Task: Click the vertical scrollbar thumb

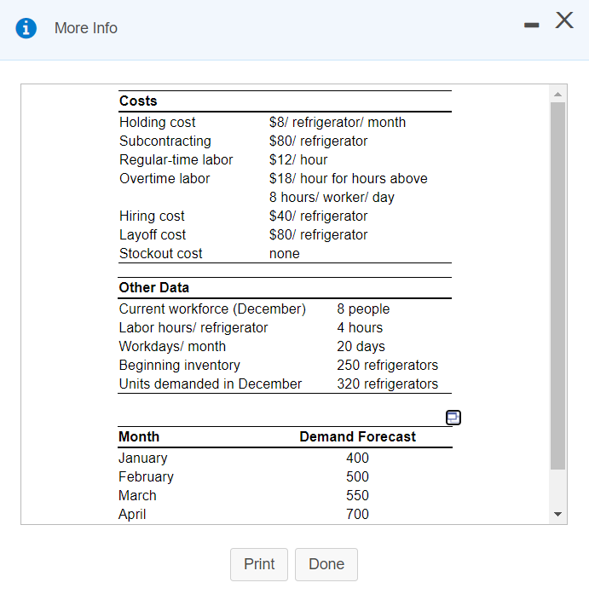Action: [x=558, y=281]
